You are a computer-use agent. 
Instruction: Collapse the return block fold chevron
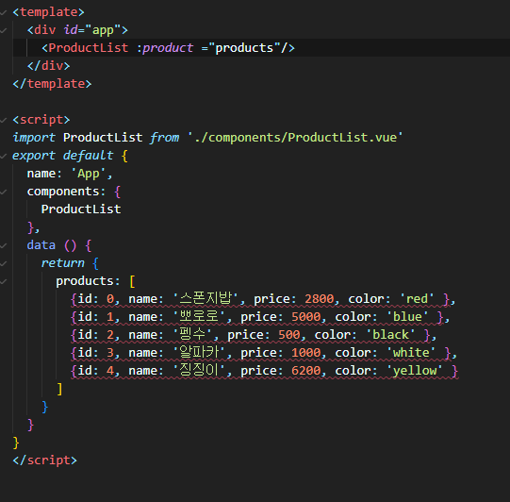[x=3, y=263]
